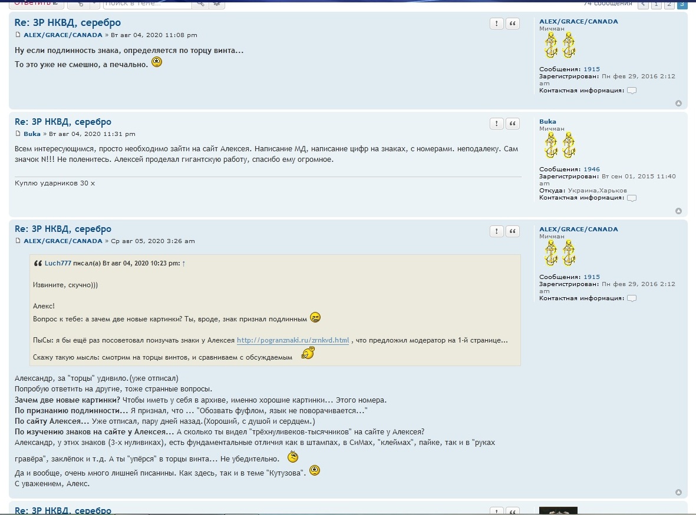The image size is (696, 515).
Task: Open Buka's profile from the right sidebar
Action: pyautogui.click(x=547, y=122)
